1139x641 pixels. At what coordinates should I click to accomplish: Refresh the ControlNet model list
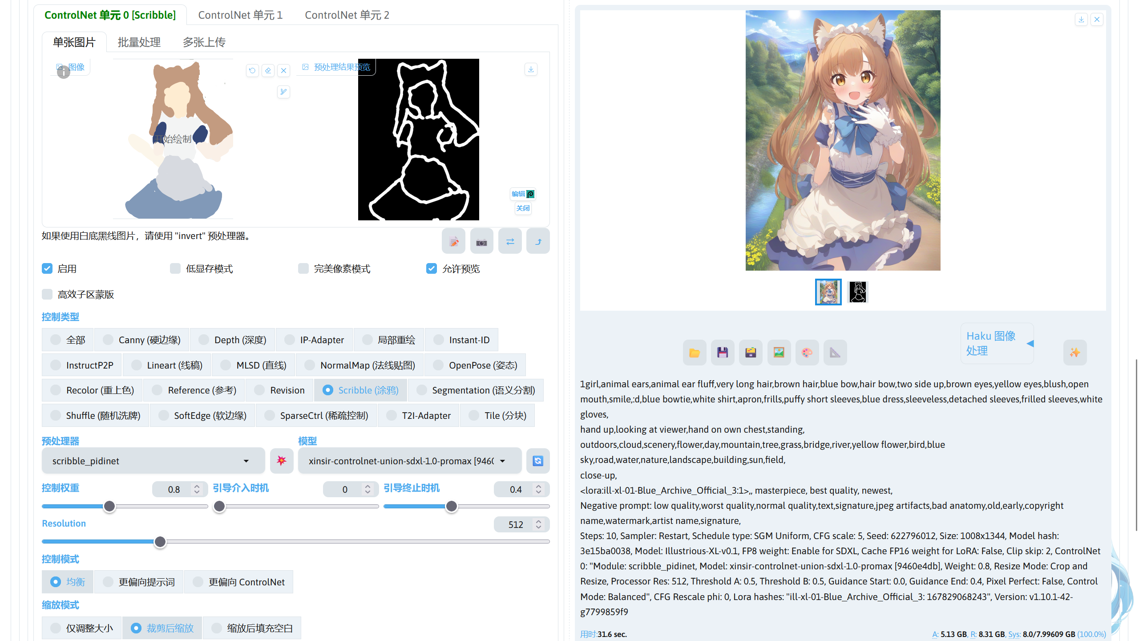(537, 461)
